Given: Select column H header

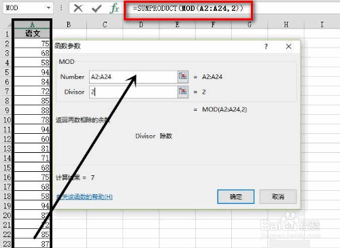Looking at the screenshot, I should click(286, 24).
